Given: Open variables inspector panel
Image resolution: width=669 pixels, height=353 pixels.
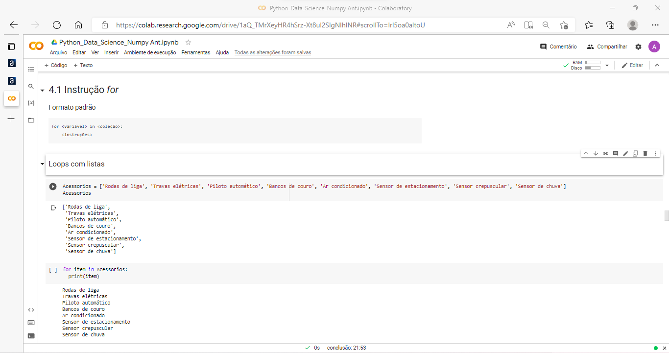Looking at the screenshot, I should (31, 103).
